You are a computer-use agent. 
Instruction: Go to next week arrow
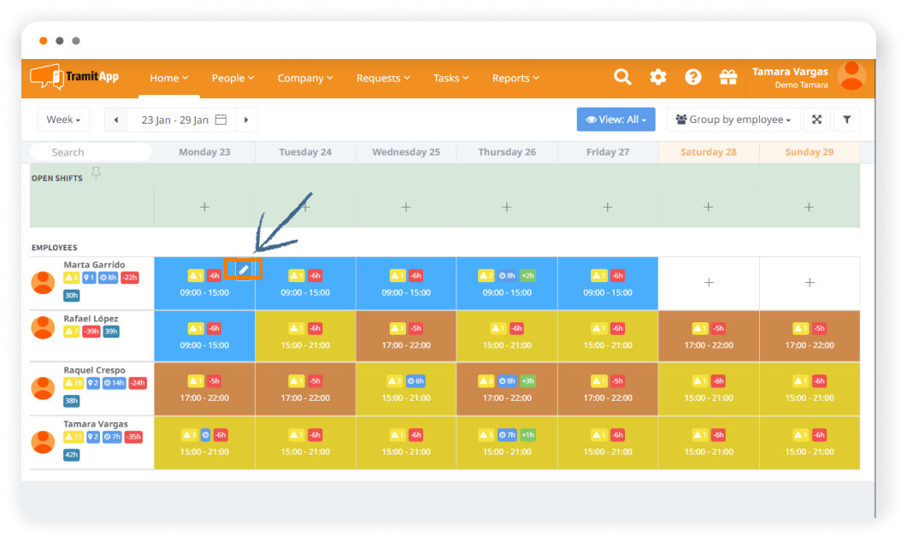[x=246, y=120]
